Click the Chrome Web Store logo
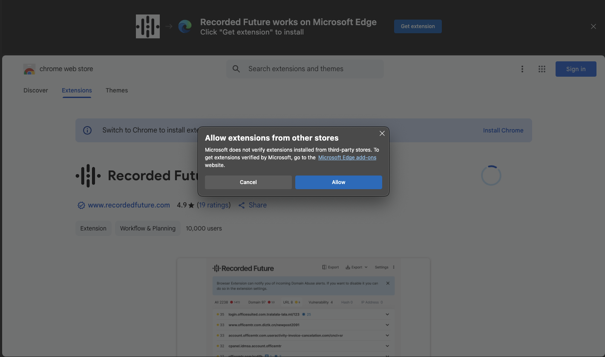Image resolution: width=605 pixels, height=357 pixels. coord(29,69)
